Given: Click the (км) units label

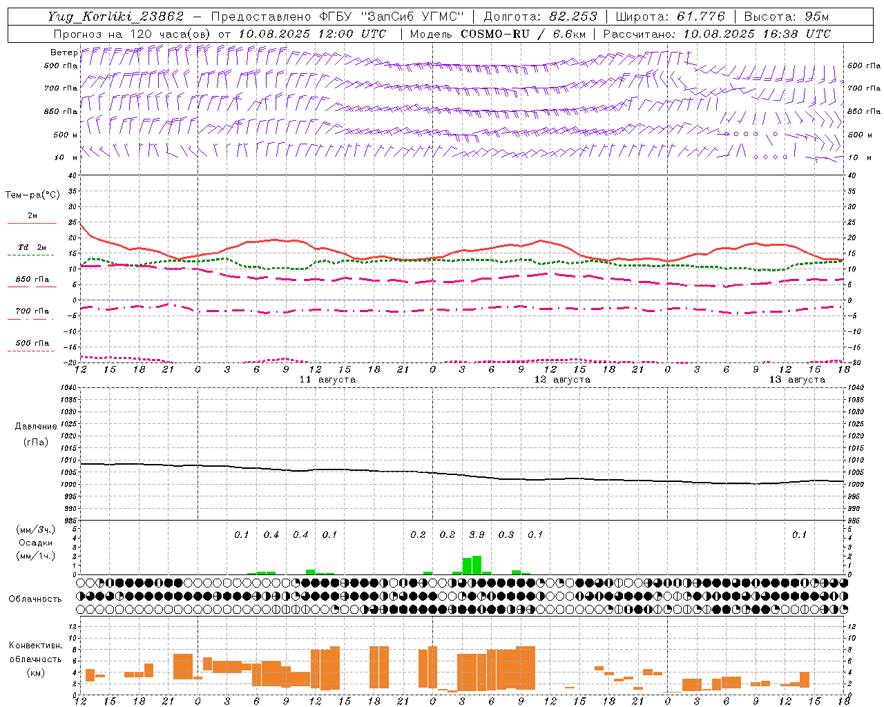Looking at the screenshot, I should coord(36,672).
